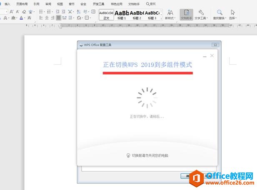Apply borders with the border icon
The height and width of the screenshot is (190, 257).
[x=87, y=18]
